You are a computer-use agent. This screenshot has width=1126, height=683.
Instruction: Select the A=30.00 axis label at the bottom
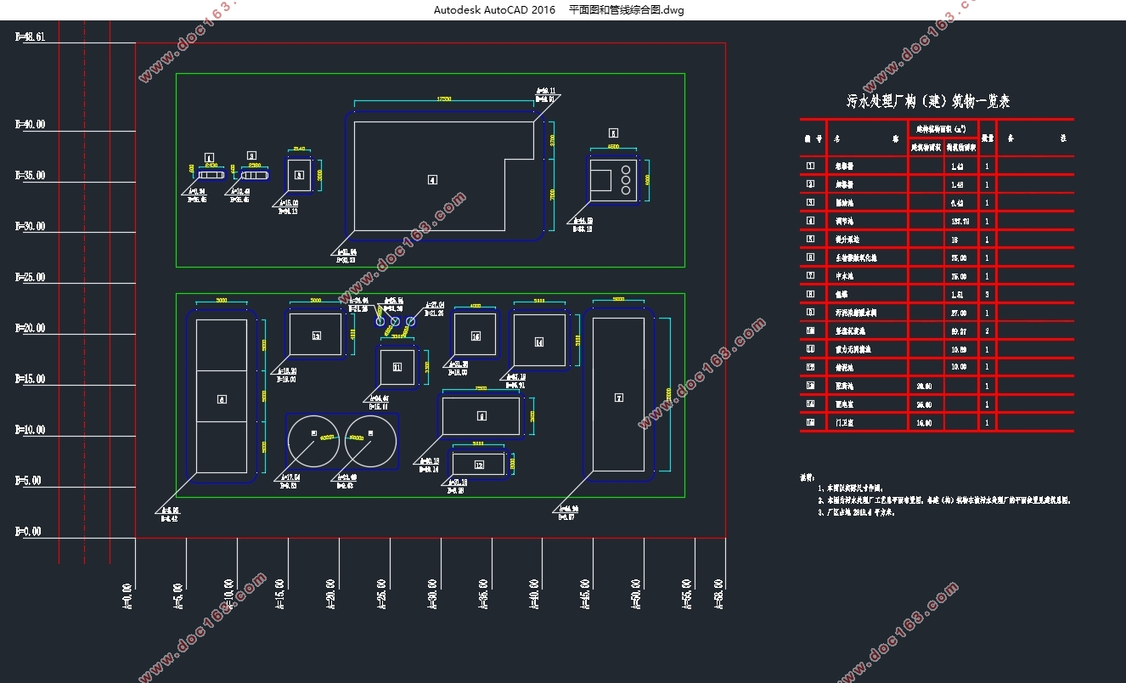coord(432,595)
